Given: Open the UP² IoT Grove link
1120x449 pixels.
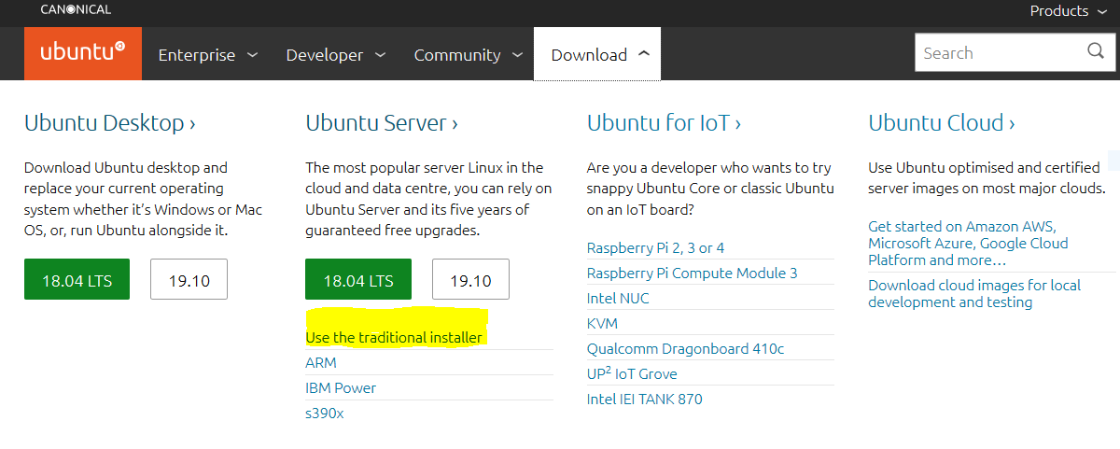Looking at the screenshot, I should tap(632, 373).
